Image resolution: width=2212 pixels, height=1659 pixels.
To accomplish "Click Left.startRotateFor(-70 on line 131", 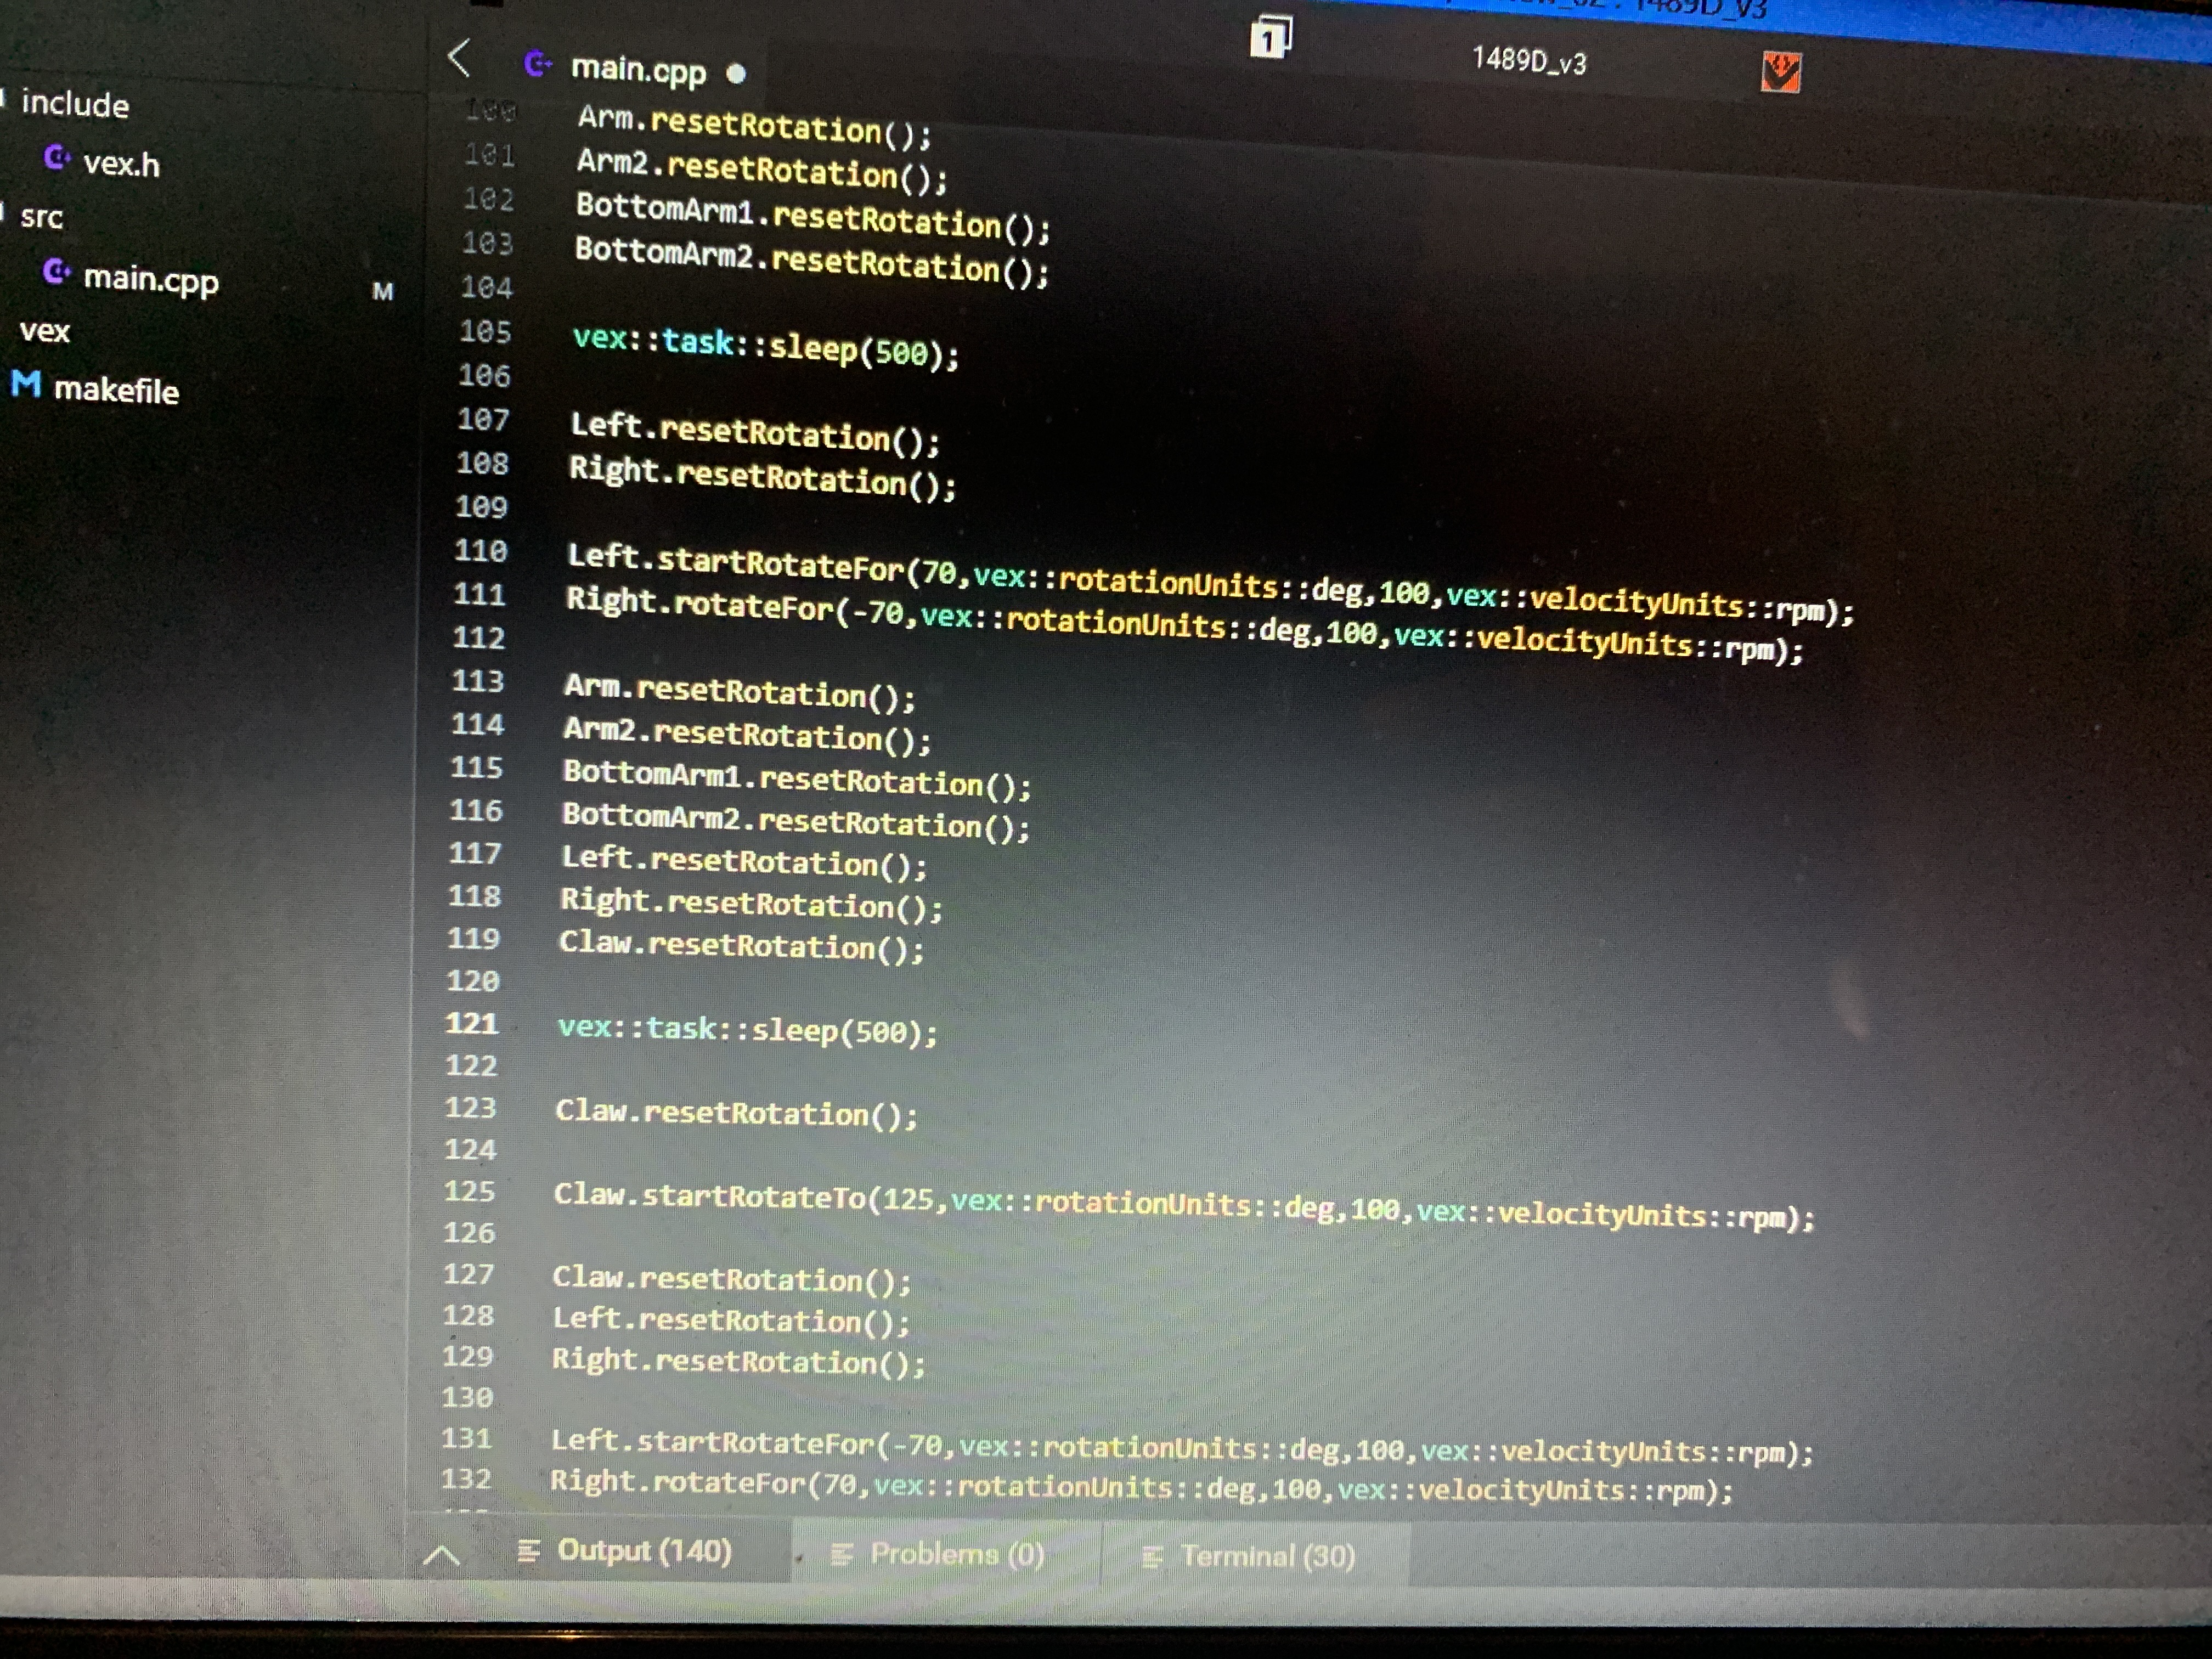I will pyautogui.click(x=746, y=1443).
